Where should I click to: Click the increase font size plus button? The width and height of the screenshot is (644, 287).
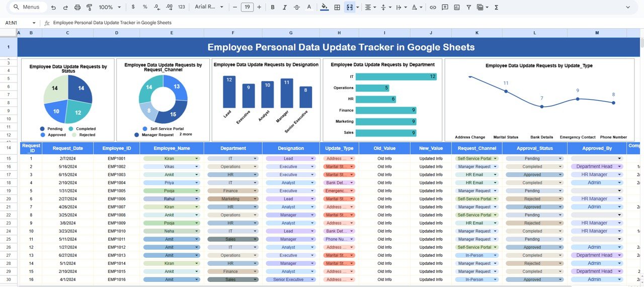point(259,8)
